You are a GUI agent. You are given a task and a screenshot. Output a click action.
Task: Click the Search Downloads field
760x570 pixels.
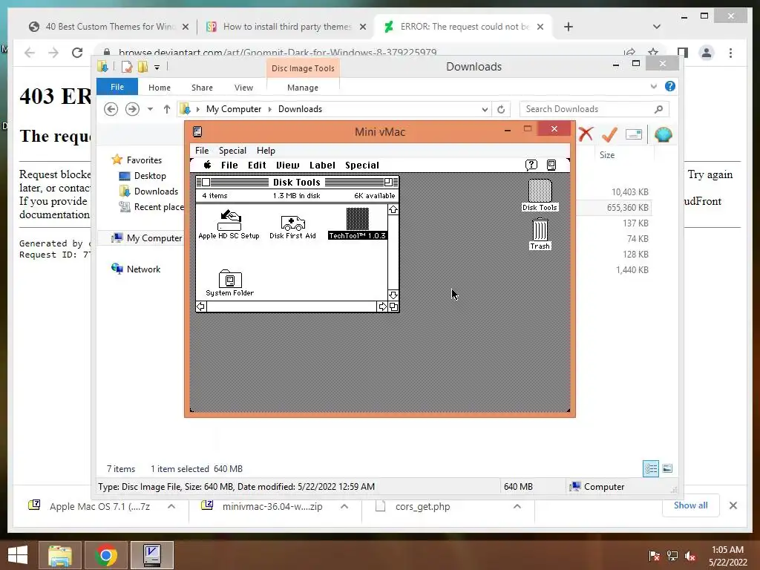pyautogui.click(x=594, y=109)
